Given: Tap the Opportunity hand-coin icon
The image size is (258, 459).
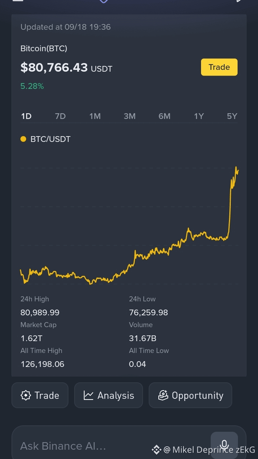Looking at the screenshot, I should 163,395.
